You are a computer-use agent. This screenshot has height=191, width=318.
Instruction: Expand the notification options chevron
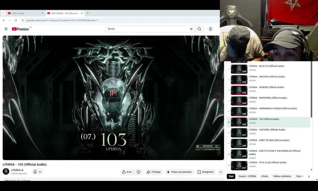[x=40, y=172]
